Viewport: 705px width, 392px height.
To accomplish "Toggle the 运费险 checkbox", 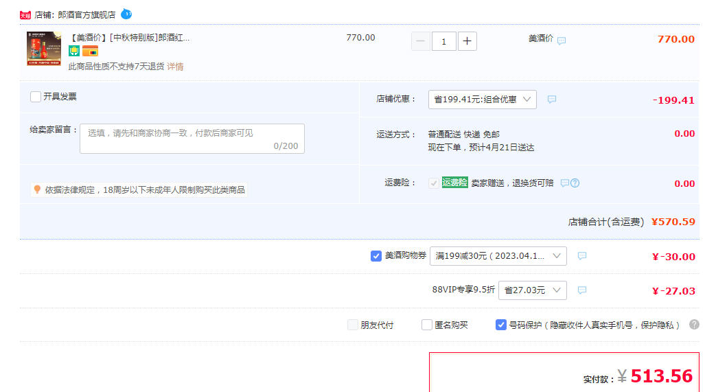I will 433,183.
